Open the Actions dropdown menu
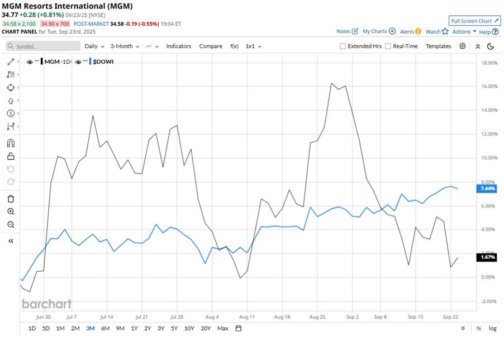The height and width of the screenshot is (340, 504). (x=464, y=31)
